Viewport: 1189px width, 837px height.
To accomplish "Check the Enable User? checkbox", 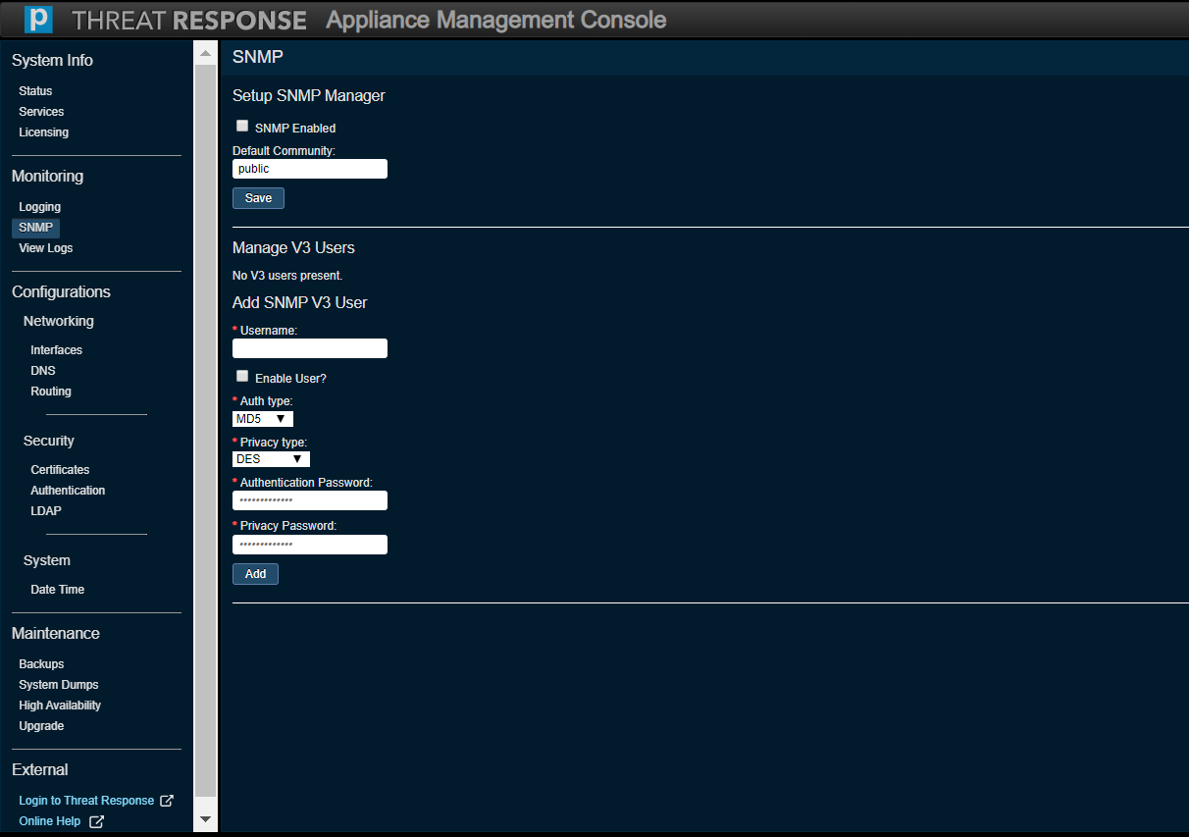I will coord(242,376).
